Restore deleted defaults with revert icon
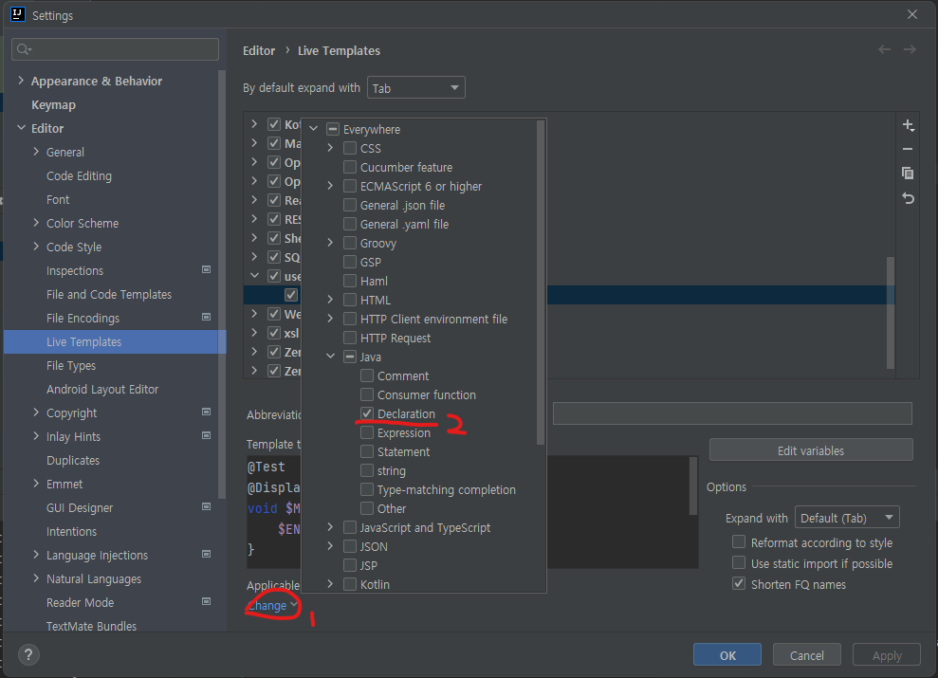This screenshot has width=938, height=678. pos(908,198)
